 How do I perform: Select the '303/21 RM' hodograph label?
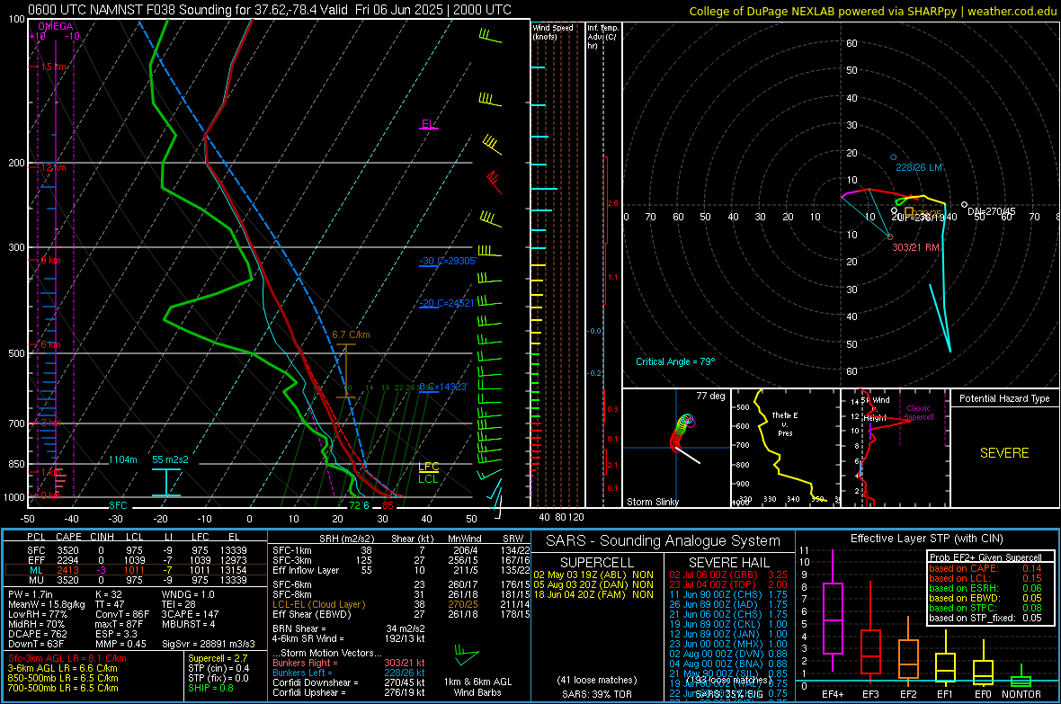tap(915, 248)
